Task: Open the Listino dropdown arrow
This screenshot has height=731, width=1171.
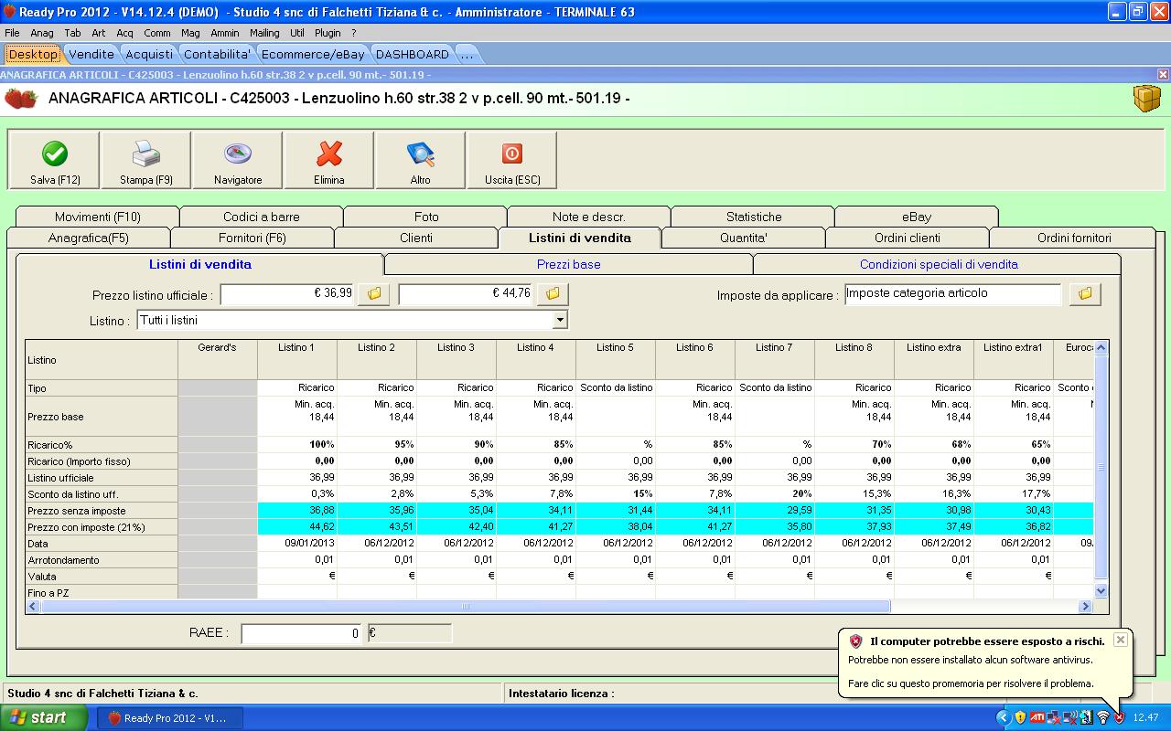Action: point(560,320)
